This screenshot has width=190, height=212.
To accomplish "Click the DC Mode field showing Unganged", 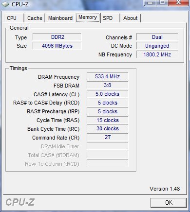I will pyautogui.click(x=157, y=46).
